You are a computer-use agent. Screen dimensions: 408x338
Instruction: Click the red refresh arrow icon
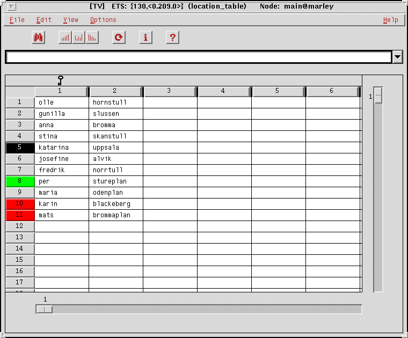pyautogui.click(x=119, y=38)
